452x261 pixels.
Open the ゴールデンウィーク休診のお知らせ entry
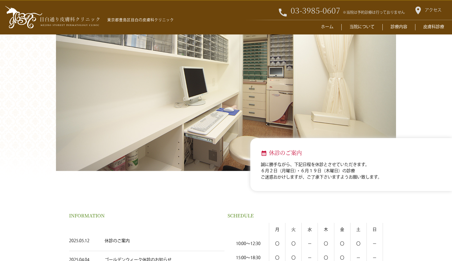click(138, 259)
